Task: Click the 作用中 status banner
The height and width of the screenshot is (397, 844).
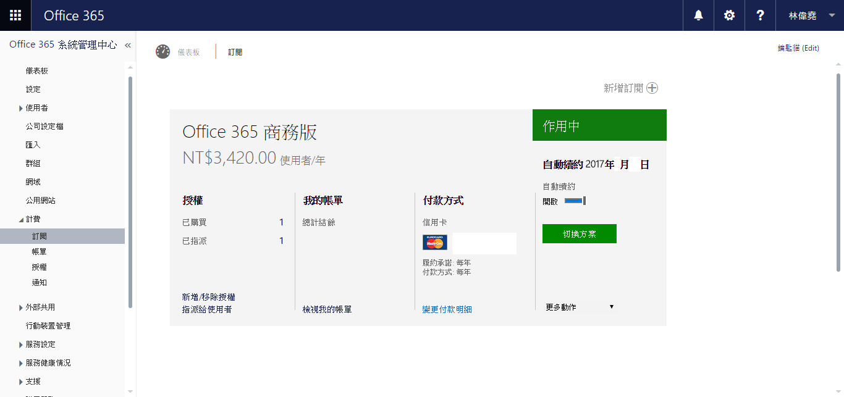Action: (599, 125)
